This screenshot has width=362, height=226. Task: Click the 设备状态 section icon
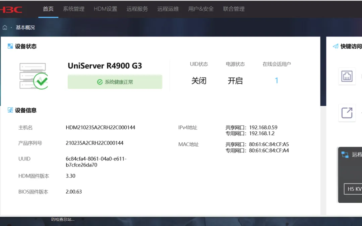point(10,46)
